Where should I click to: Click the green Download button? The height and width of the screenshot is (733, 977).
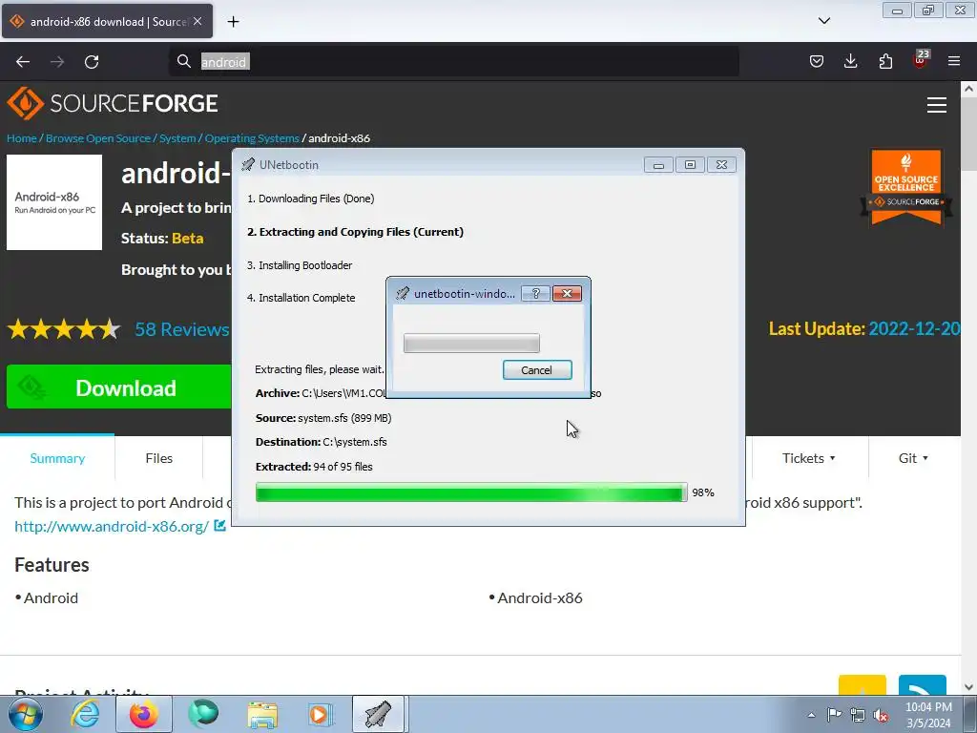click(119, 387)
